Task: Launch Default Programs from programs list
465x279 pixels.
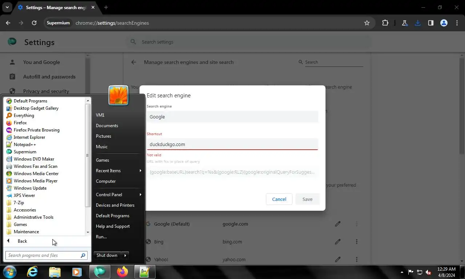Action: coord(31,101)
